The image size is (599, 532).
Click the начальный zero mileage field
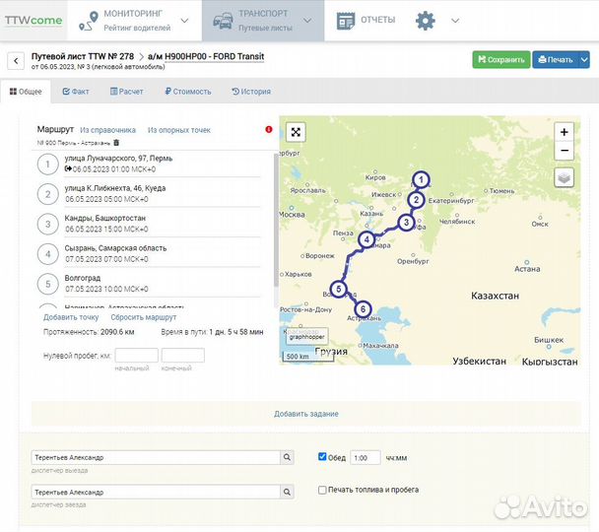click(x=136, y=356)
